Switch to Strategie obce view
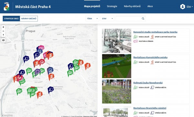Image resolution: width=194 pixels, height=117 pixels. pos(11,19)
